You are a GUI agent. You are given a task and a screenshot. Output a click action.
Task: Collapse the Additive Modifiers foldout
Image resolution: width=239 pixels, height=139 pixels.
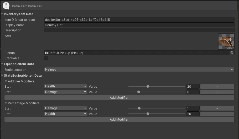pos(6,81)
